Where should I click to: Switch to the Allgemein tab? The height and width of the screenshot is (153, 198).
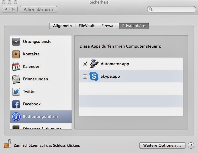(x=62, y=26)
